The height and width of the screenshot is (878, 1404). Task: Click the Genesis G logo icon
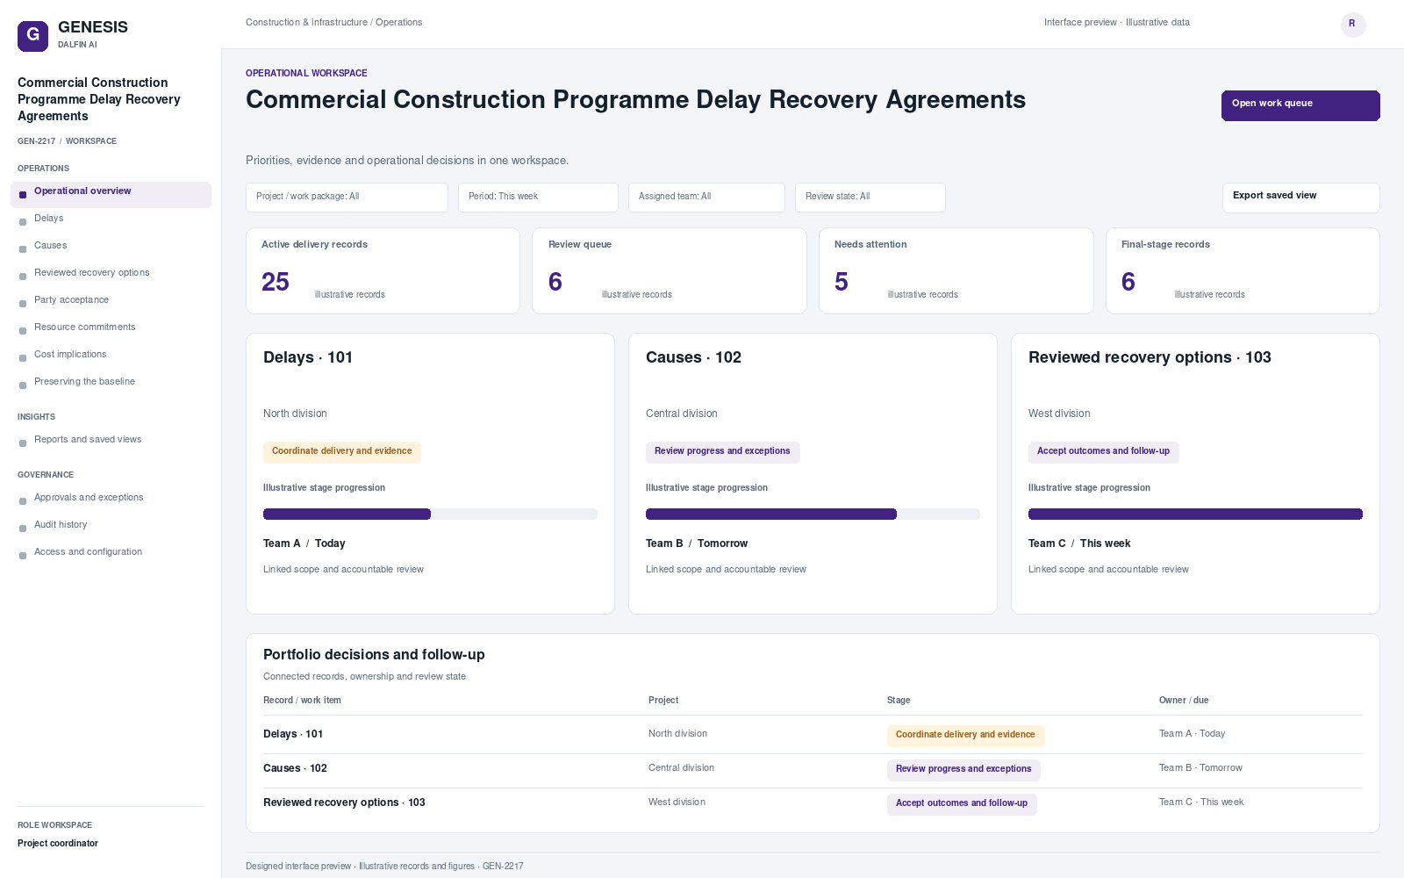[32, 36]
